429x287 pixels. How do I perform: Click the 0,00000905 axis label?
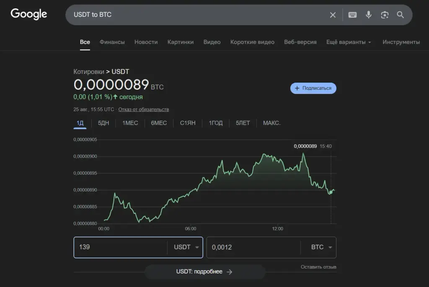(x=85, y=140)
